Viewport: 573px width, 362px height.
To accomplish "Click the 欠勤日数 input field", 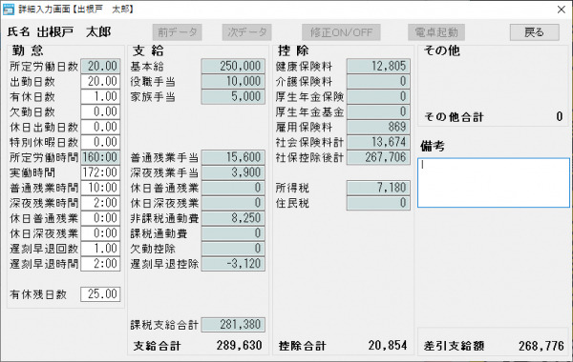I will (x=100, y=111).
